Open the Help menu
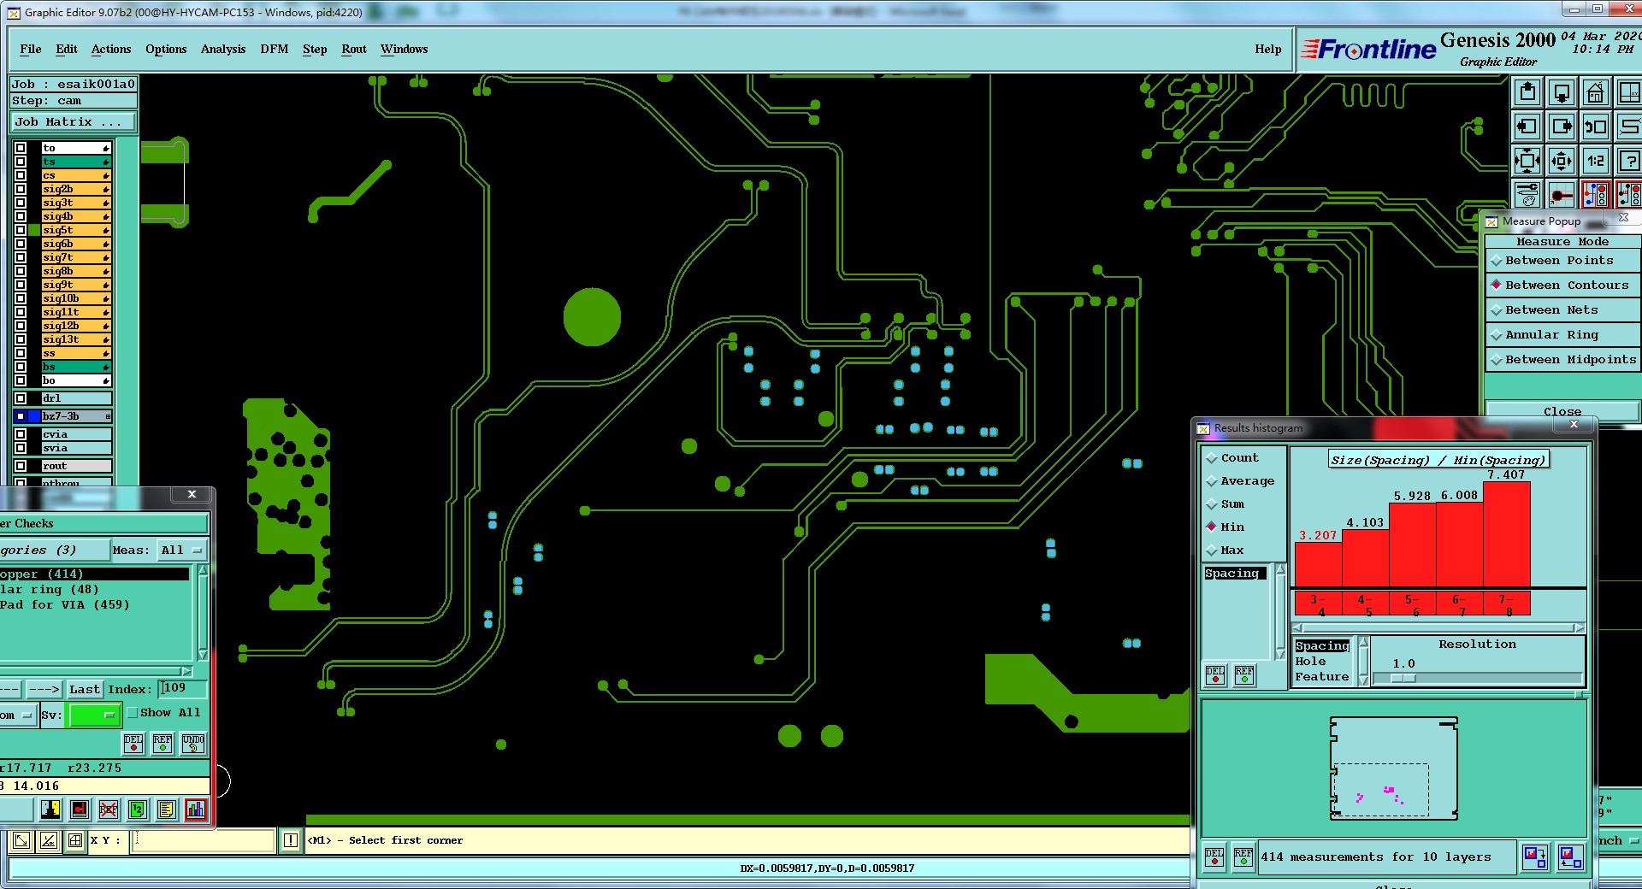This screenshot has height=889, width=1642. point(1268,50)
